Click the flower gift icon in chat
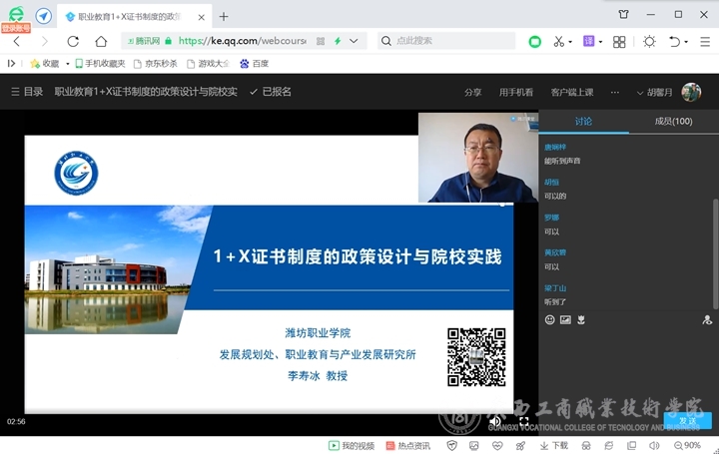The image size is (719, 454). pos(580,320)
